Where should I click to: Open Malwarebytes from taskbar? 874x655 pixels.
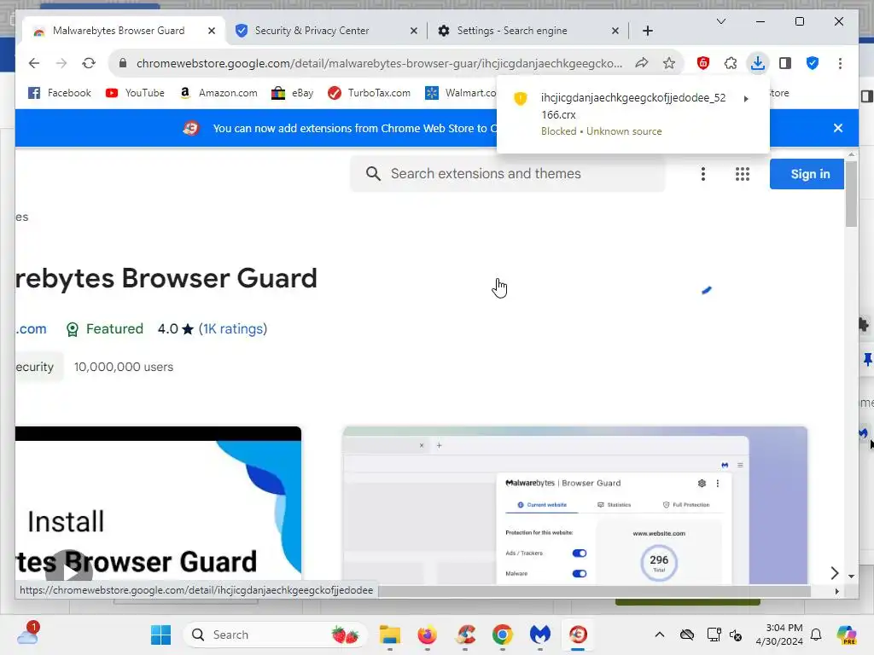tap(539, 635)
